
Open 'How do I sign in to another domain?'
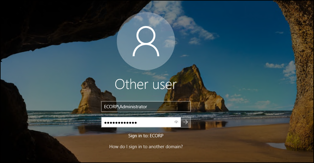tap(146, 147)
